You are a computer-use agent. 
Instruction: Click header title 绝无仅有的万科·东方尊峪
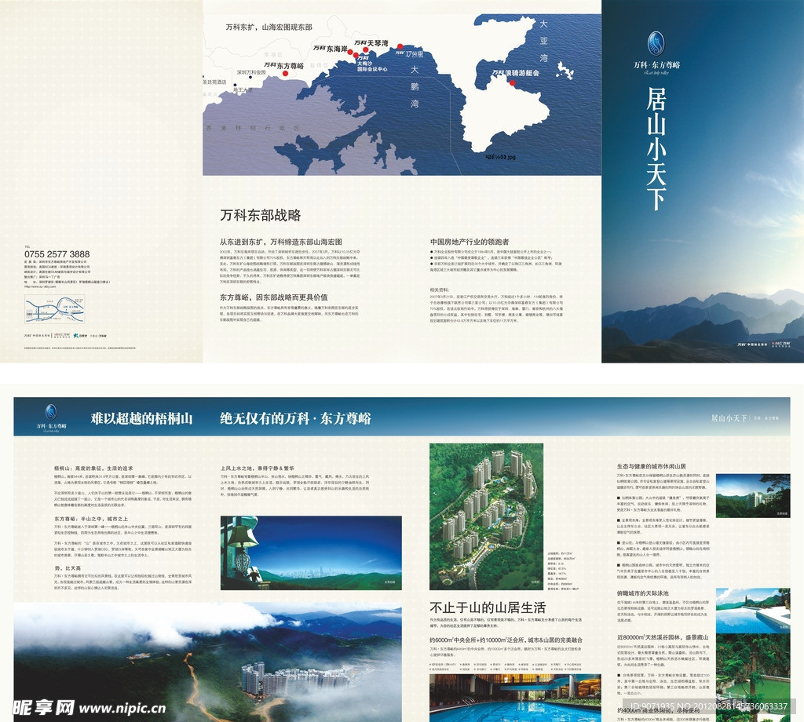click(295, 418)
